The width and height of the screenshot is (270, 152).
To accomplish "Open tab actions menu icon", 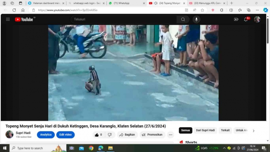I will click(20, 3).
